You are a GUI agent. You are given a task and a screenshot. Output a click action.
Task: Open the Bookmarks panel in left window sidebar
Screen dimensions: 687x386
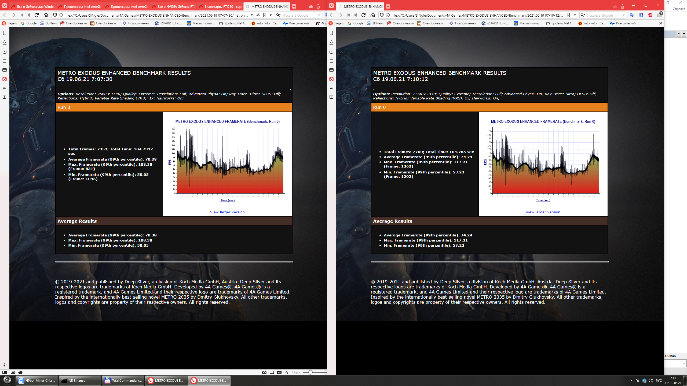(5, 33)
